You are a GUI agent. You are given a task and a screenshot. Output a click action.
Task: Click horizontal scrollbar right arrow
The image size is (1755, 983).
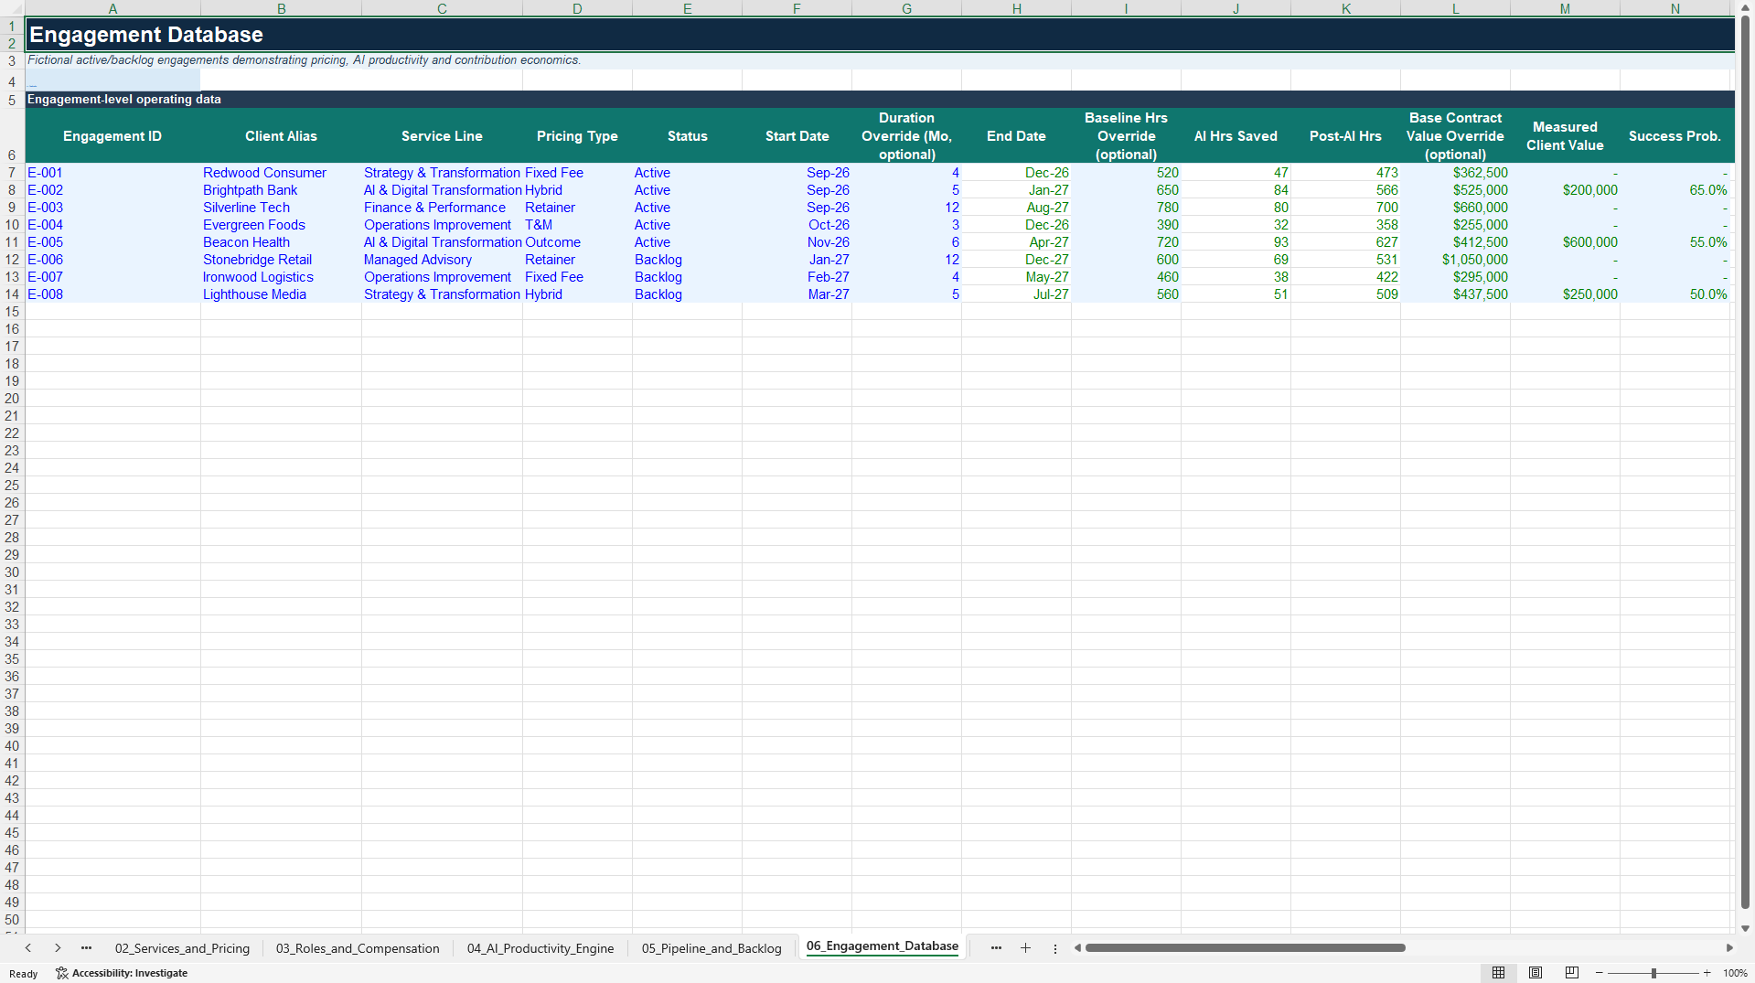click(1729, 948)
